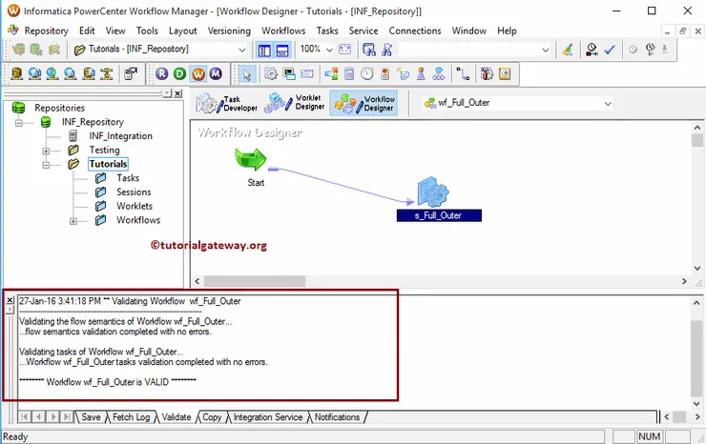This screenshot has height=444, width=706.
Task: Click the workspace horizontal scrollbar
Action: click(439, 280)
